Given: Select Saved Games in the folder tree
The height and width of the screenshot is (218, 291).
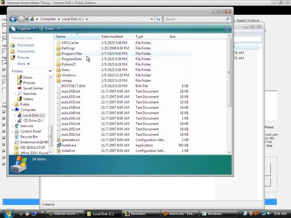Looking at the screenshot, I should click(33, 88).
